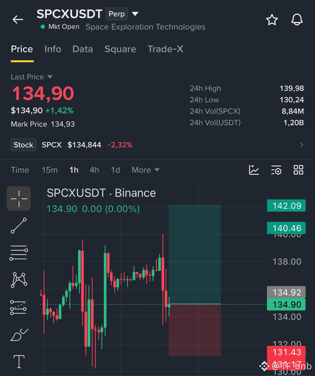Click the stock price $134,844
This screenshot has width=315, height=376.
(84, 145)
